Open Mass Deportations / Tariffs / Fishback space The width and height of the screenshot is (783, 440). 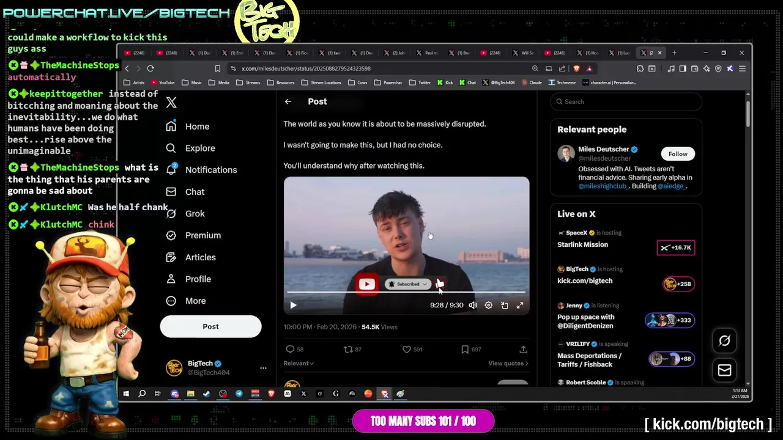[626, 356]
